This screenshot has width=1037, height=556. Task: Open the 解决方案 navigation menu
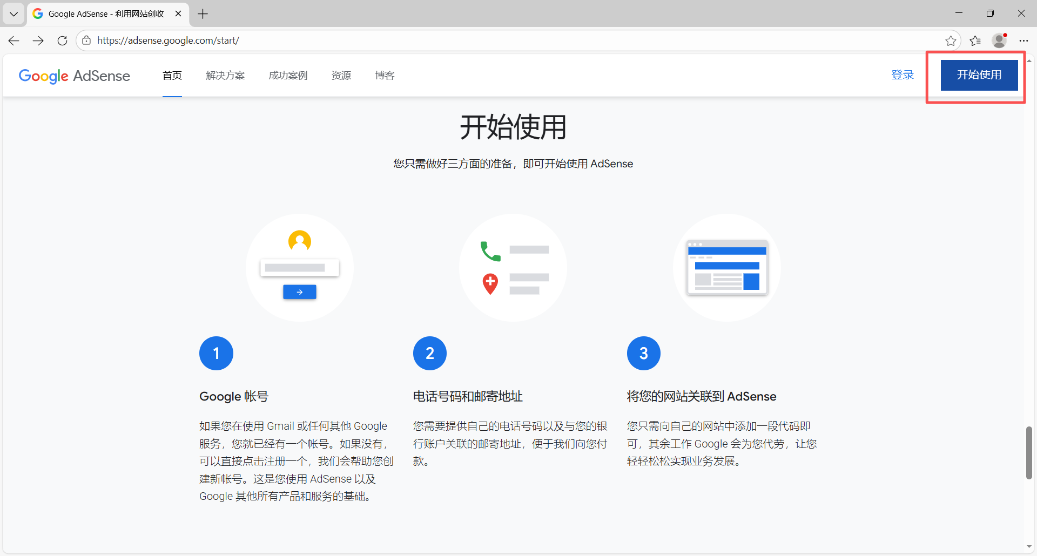225,76
